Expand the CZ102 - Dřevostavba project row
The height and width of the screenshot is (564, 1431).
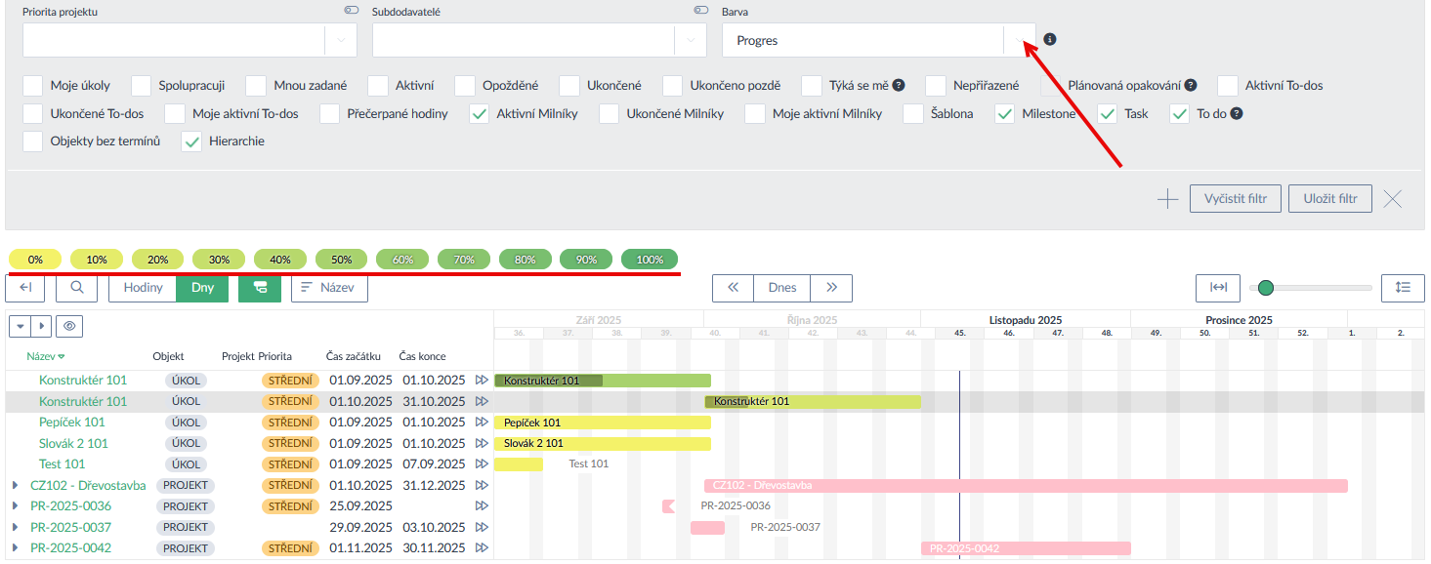15,485
